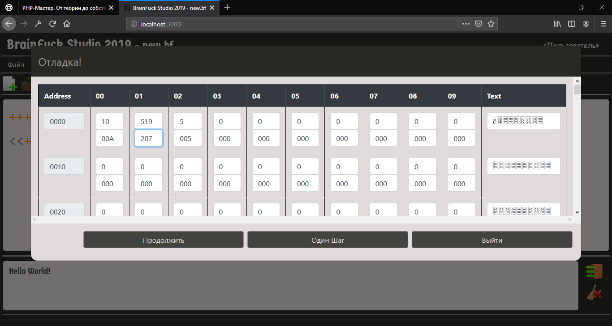The image size is (612, 326).
Task: Click the Hello World! output text
Action: (30, 271)
